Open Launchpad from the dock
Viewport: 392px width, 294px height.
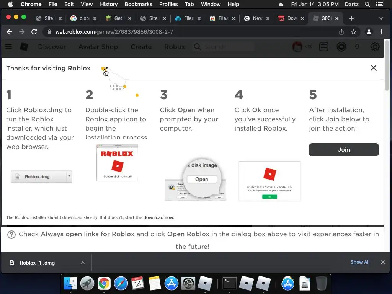(87, 284)
